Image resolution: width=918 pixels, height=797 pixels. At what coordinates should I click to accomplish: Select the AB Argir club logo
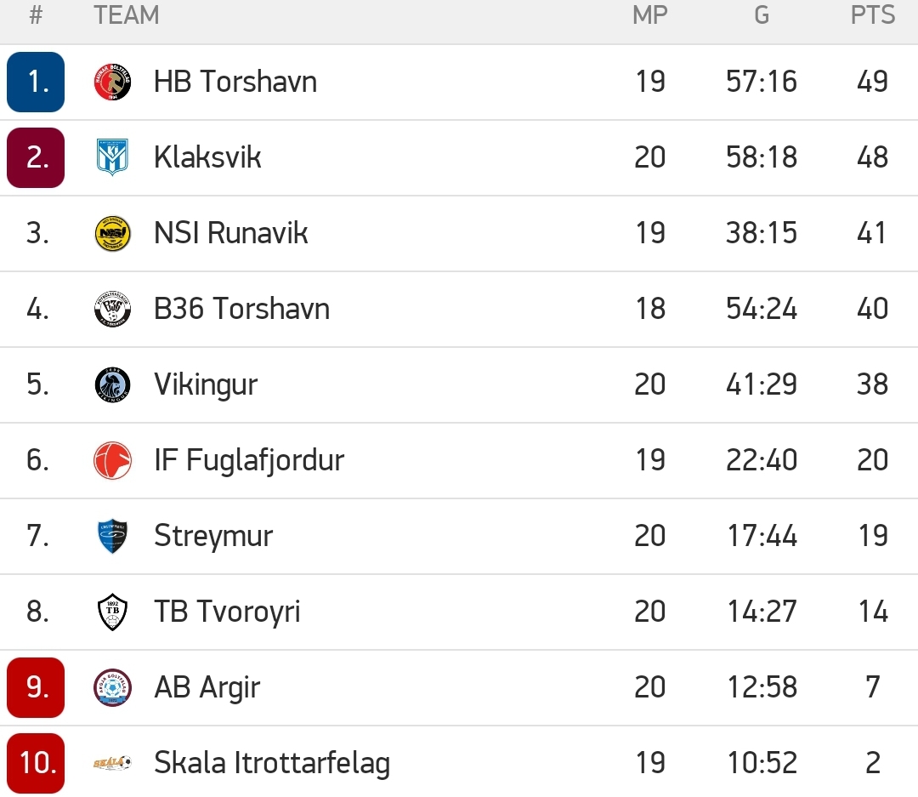(111, 687)
